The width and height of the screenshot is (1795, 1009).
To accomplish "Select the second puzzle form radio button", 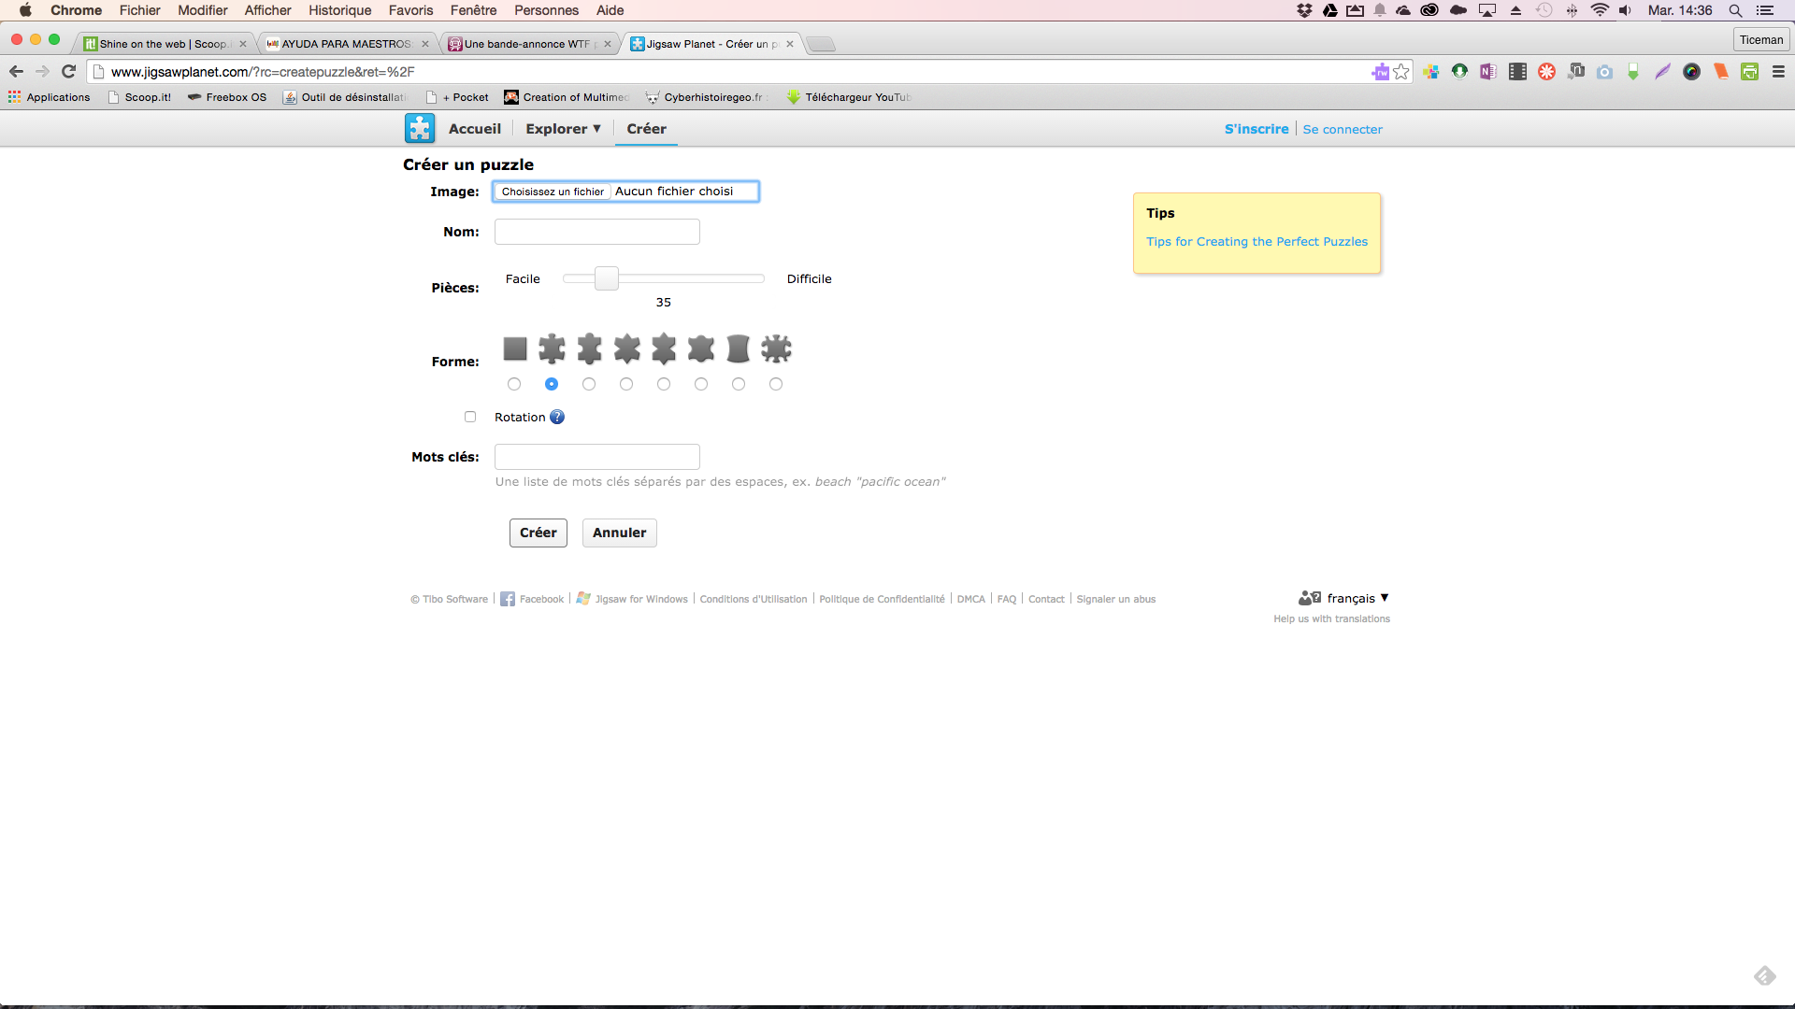I will (x=551, y=383).
